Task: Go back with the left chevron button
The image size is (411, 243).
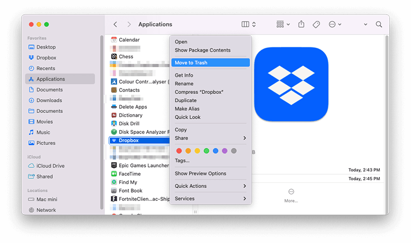Action: pos(115,24)
